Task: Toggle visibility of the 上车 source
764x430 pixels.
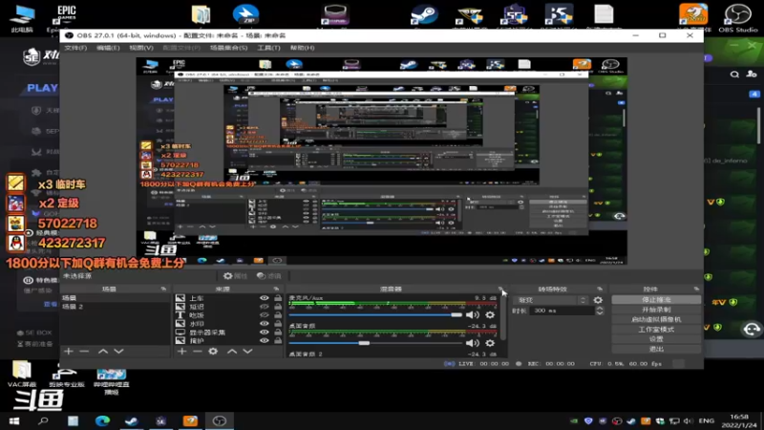Action: point(265,298)
